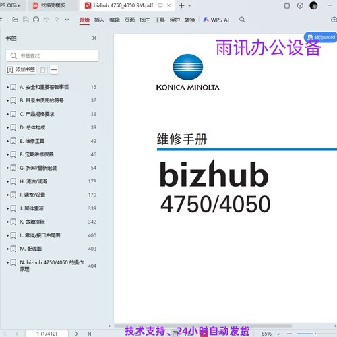Open bookmark more options (…) button

point(54,70)
